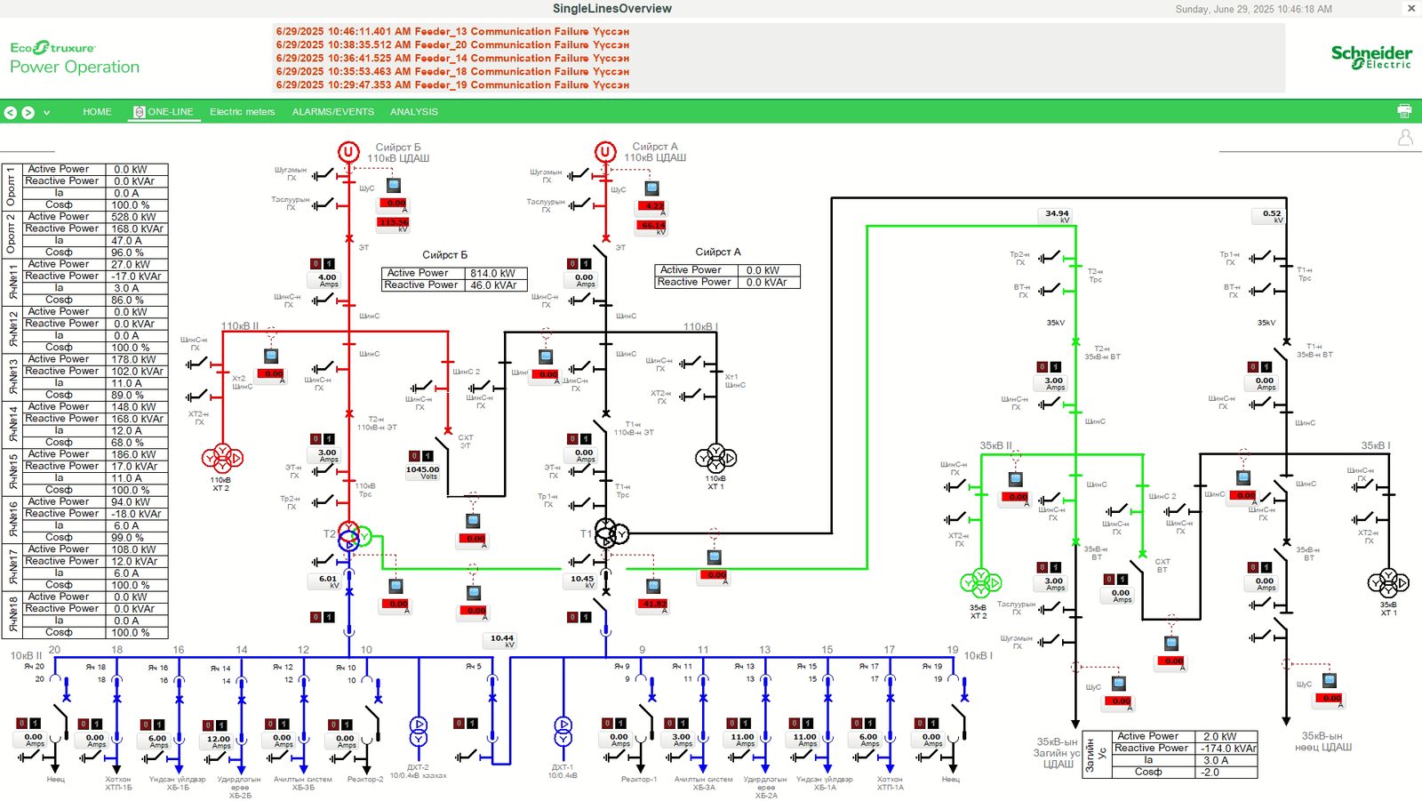Image resolution: width=1422 pixels, height=801 pixels.
Task: Go forward with the right navigation arrow
Action: 28,113
